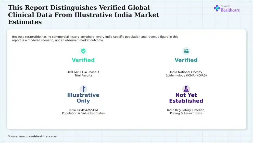Image resolution: width=253 pixels, height=143 pixels.
Task: Click the blue flag icon
Action: [84, 89]
